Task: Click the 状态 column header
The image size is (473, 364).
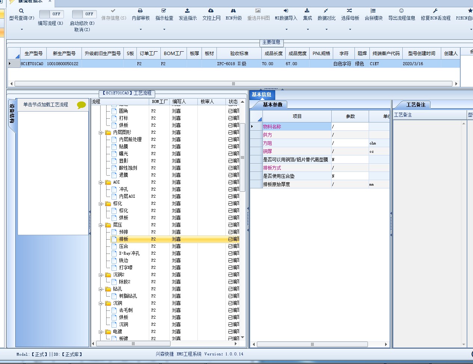Action: [233, 101]
